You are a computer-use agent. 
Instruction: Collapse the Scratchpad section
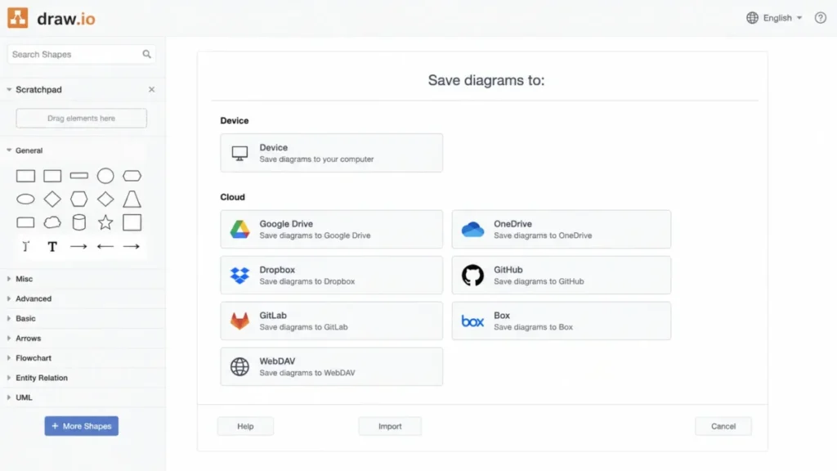9,89
